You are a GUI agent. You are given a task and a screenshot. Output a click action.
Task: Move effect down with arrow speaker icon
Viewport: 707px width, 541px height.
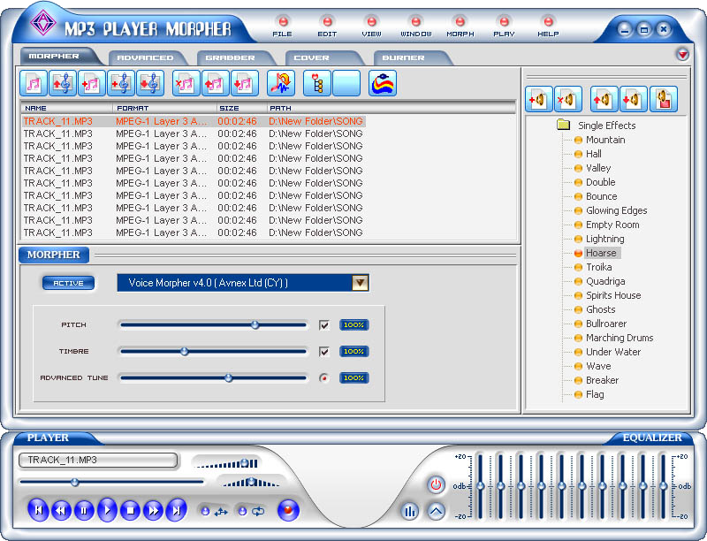point(634,99)
